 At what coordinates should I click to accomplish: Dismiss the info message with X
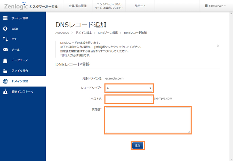218,46
